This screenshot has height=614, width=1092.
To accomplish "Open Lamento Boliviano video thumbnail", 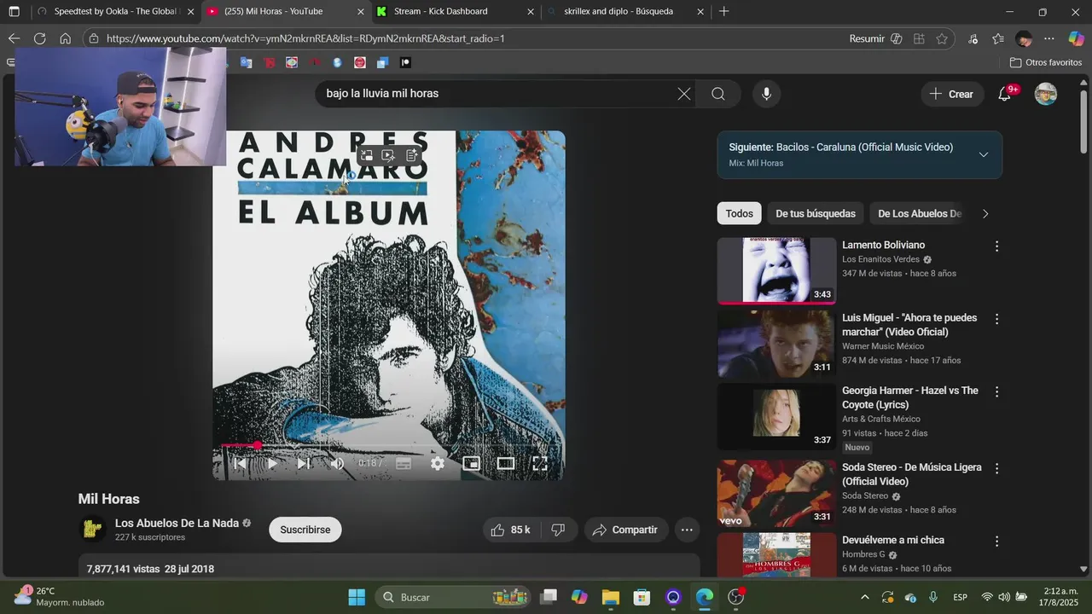I will [776, 271].
